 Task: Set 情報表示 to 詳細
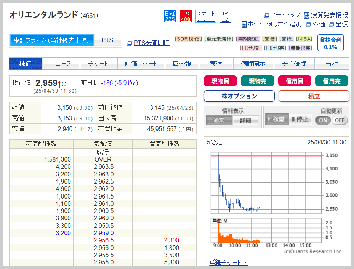tap(245, 120)
